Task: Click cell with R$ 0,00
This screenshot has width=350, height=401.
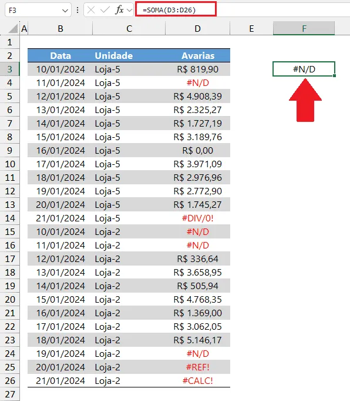Action: click(198, 150)
